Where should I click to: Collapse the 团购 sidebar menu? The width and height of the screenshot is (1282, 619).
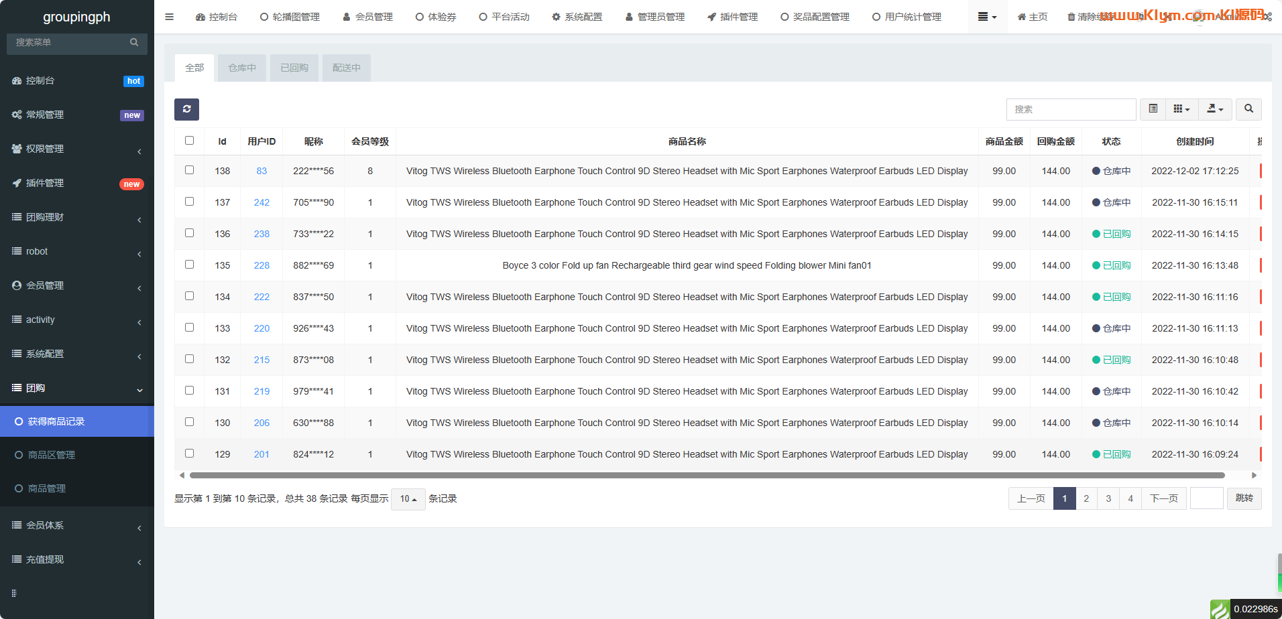[77, 388]
